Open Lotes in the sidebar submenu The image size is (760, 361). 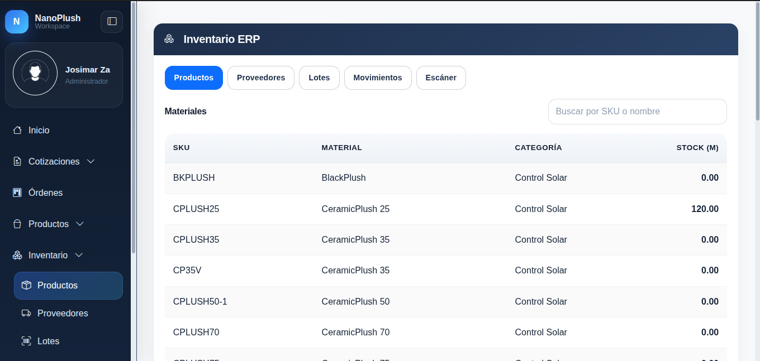[x=48, y=341]
